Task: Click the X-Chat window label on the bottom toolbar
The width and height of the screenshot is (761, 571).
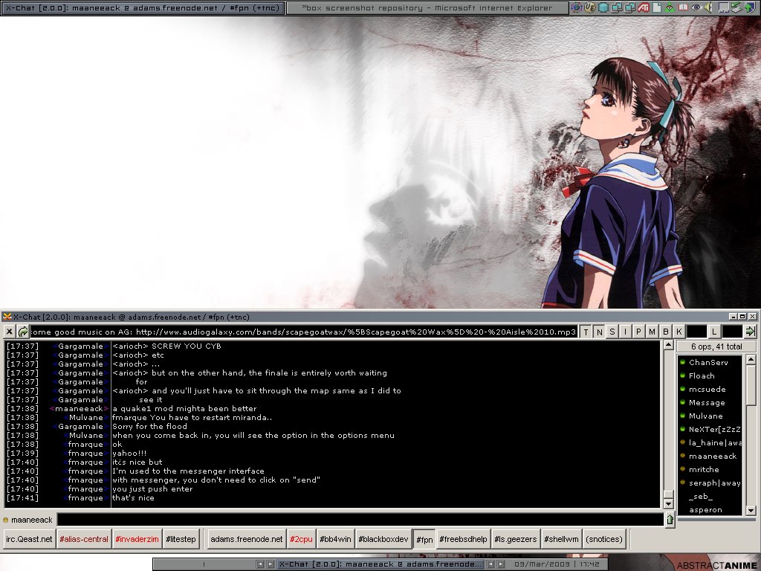Action: (381, 564)
